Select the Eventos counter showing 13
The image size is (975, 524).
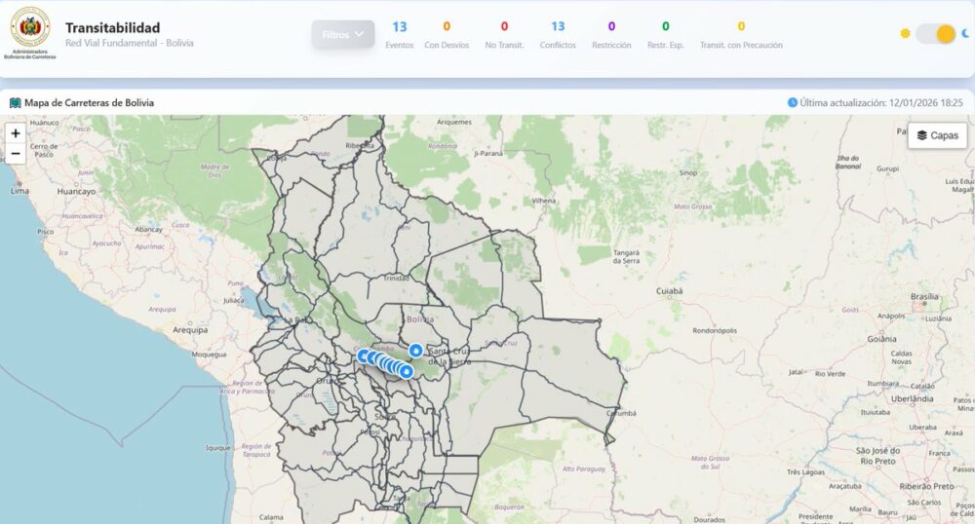(399, 34)
